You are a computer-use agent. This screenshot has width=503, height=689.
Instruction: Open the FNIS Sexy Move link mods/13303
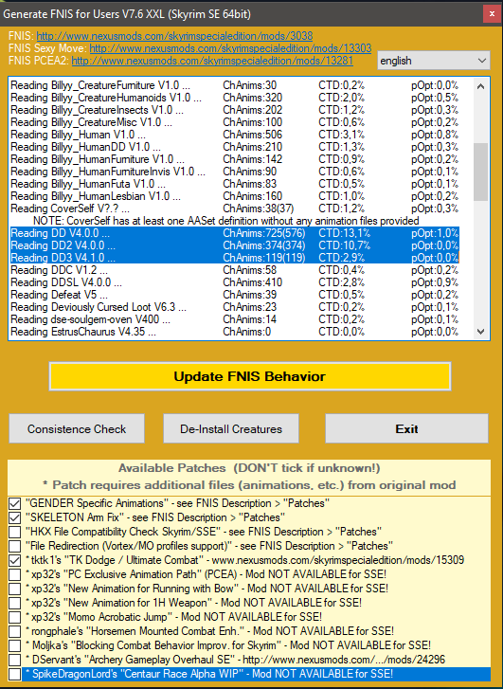230,48
